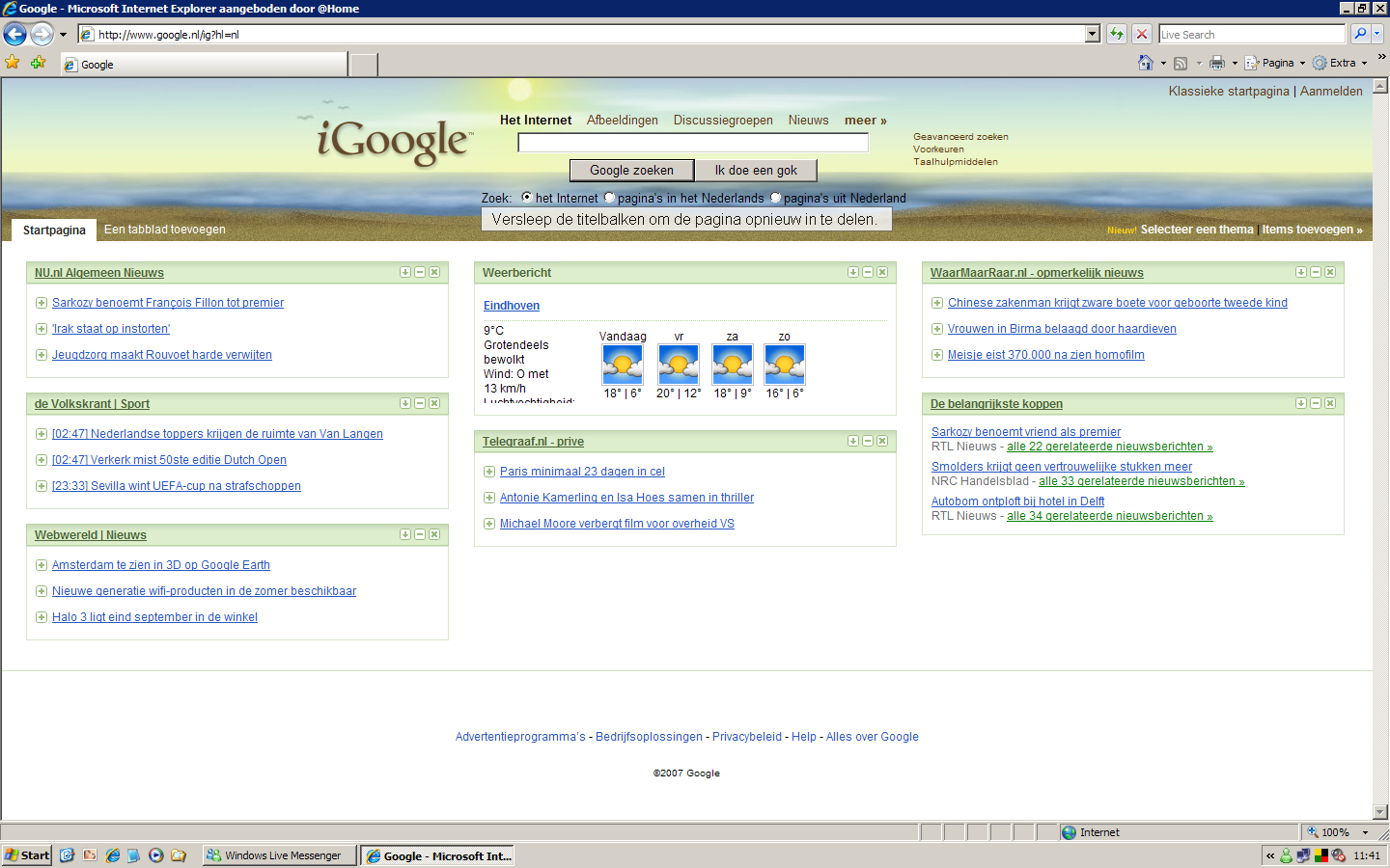The height and width of the screenshot is (868, 1390).
Task: Open the 'meer »' menu link
Action: pyautogui.click(x=866, y=121)
